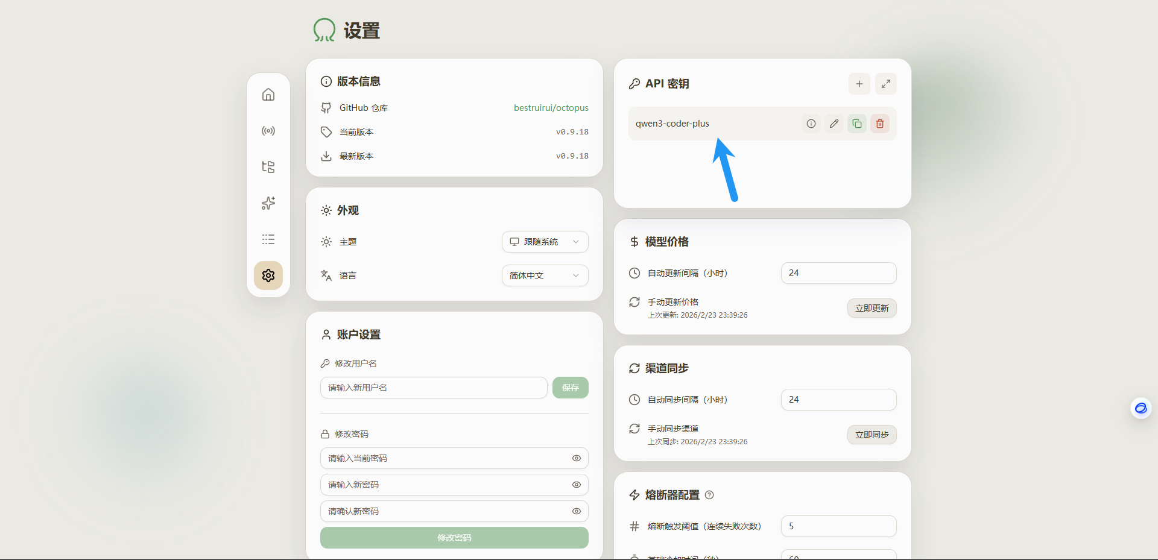The width and height of the screenshot is (1158, 560).
Task: Open the home page from sidebar
Action: coord(268,95)
